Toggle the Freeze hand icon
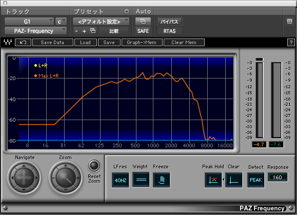The width and height of the screenshot is (297, 215). click(x=162, y=180)
